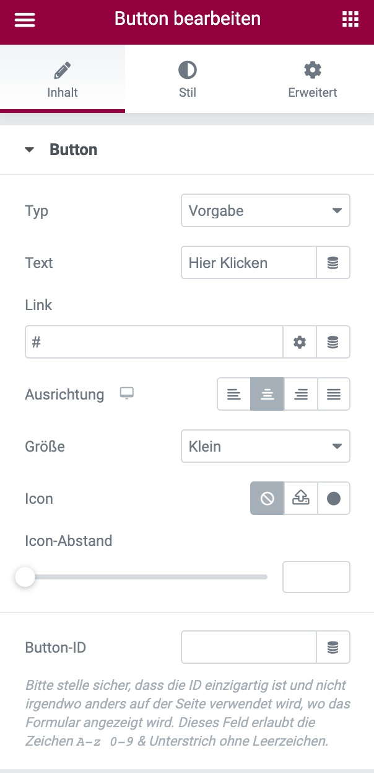Upload SVG as button icon
This screenshot has width=374, height=773.
tap(300, 499)
